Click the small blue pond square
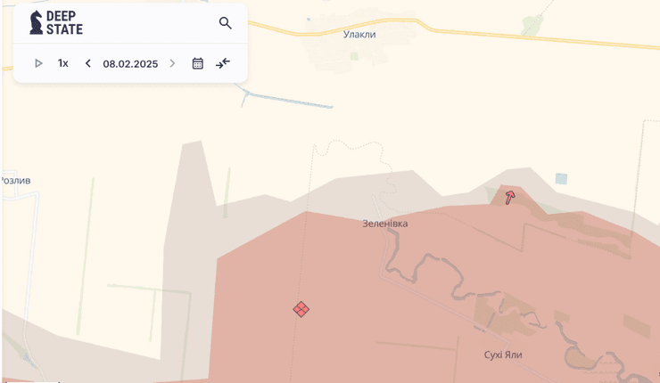660x383 pixels. pos(561,178)
